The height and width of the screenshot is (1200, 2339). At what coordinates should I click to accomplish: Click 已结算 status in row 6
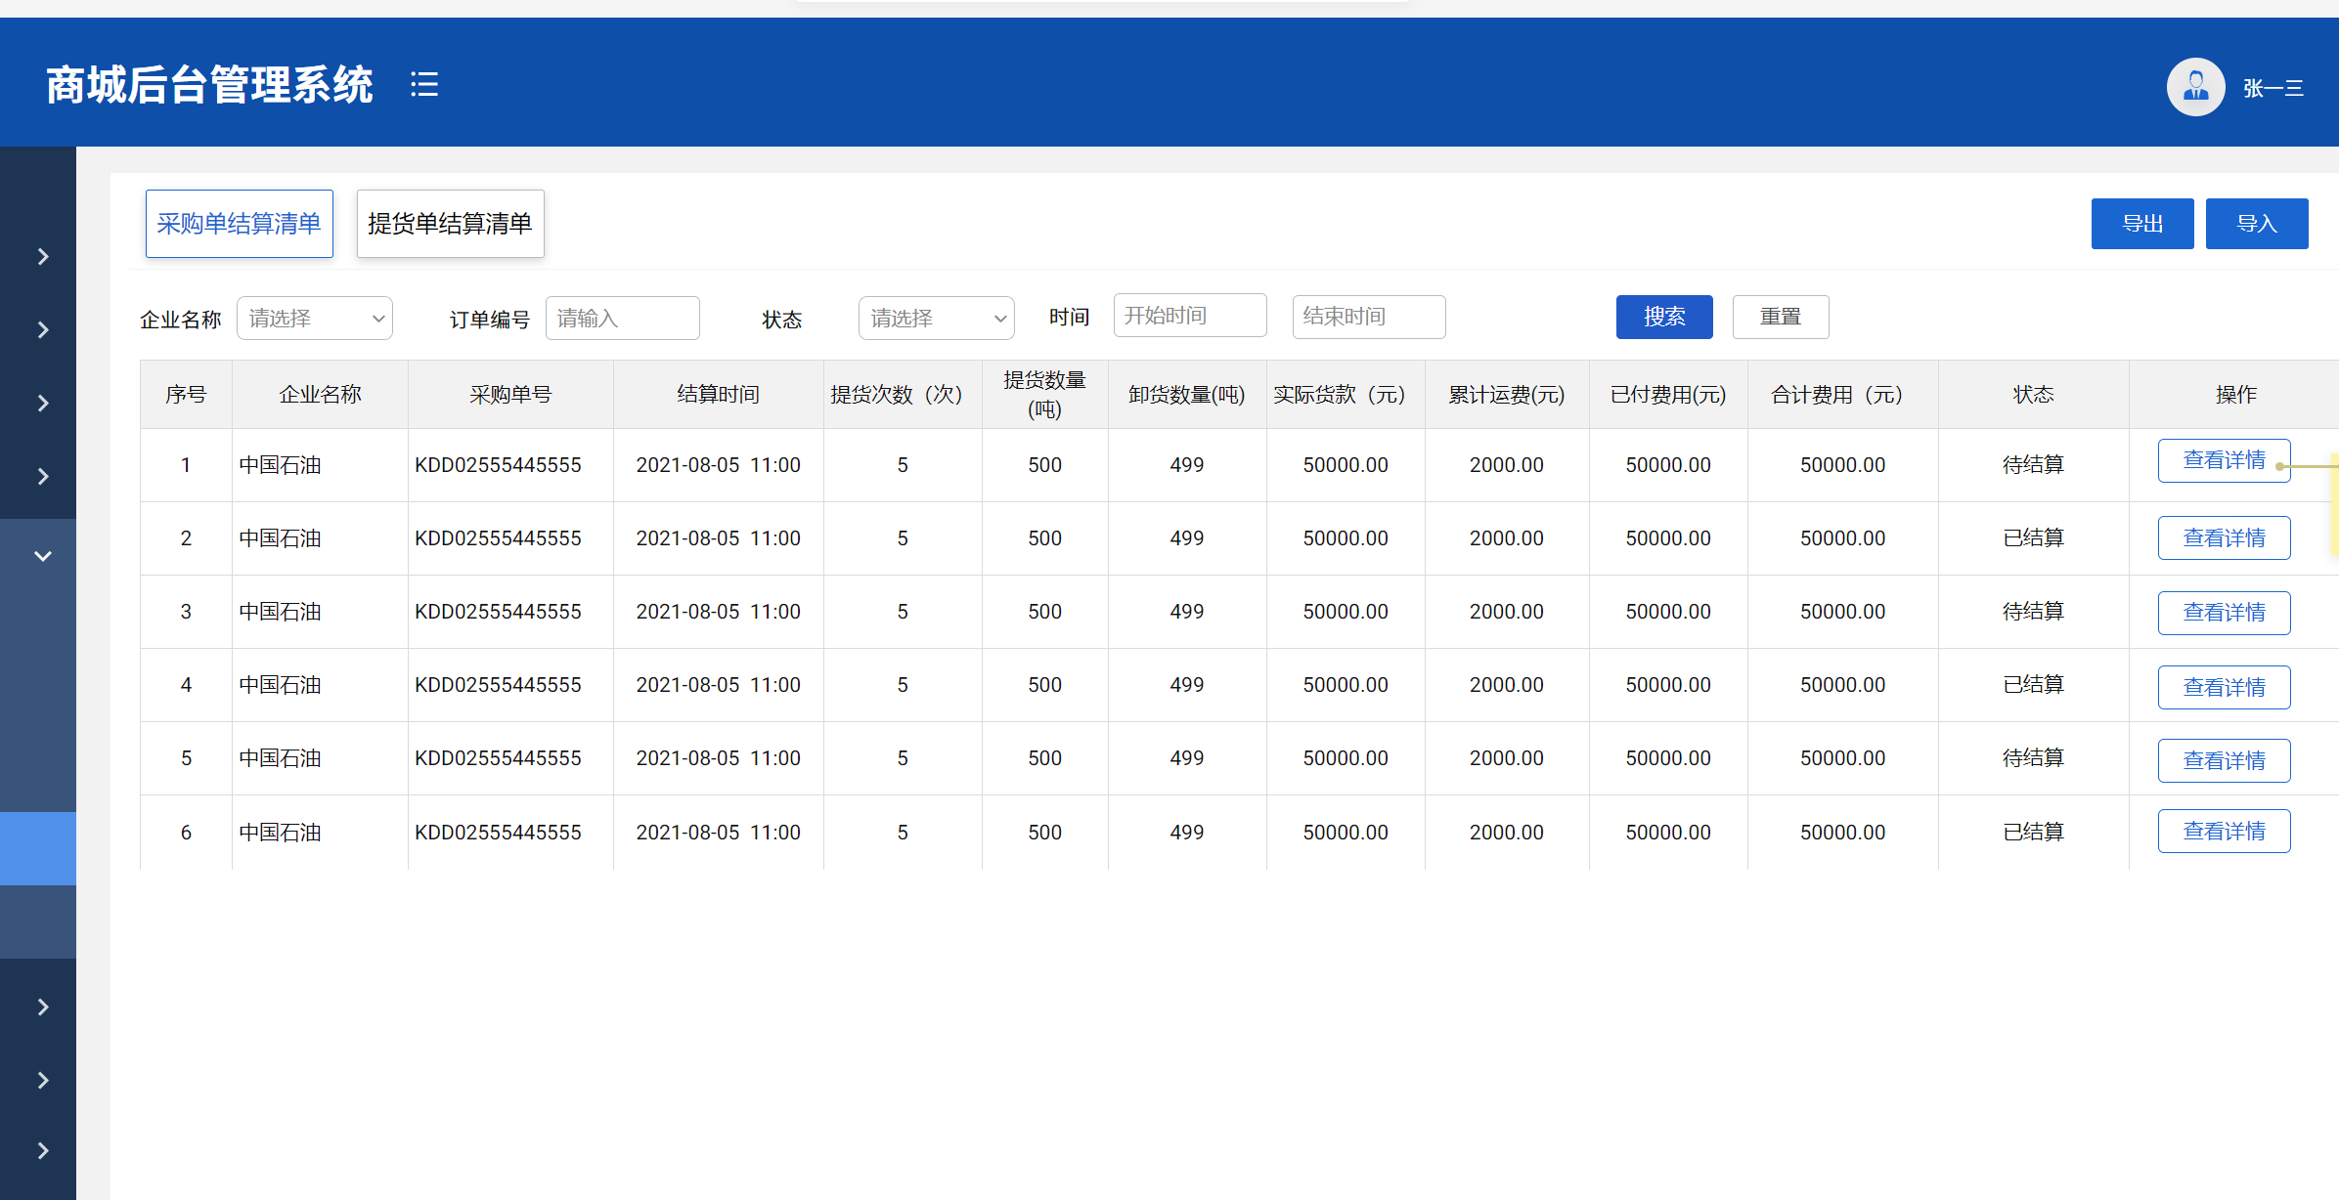pyautogui.click(x=2033, y=833)
